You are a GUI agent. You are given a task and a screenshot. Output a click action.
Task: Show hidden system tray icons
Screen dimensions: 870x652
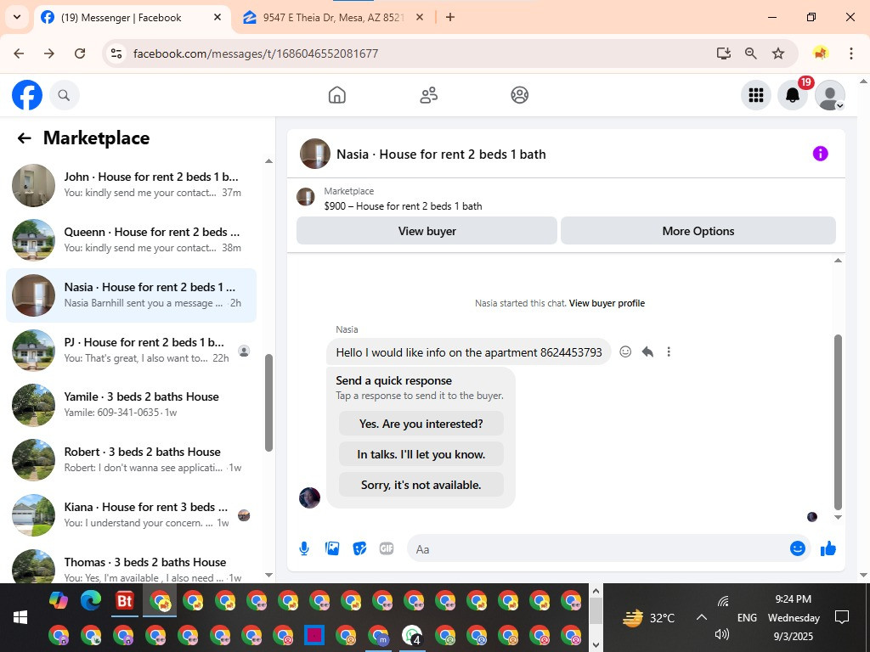(x=701, y=617)
